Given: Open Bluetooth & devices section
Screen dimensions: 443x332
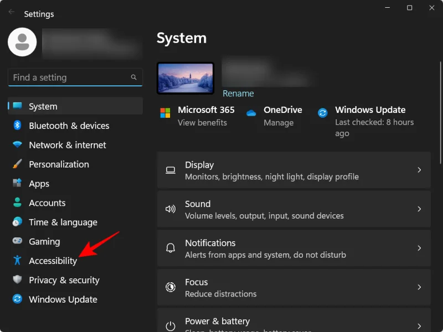Looking at the screenshot, I should click(75, 126).
